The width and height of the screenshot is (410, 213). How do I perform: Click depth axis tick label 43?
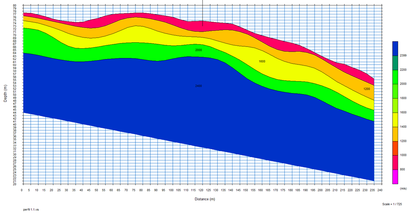tap(14, 116)
